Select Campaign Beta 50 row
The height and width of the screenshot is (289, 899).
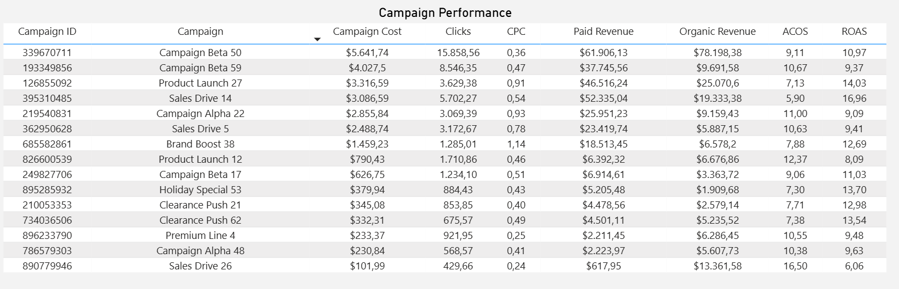click(200, 53)
